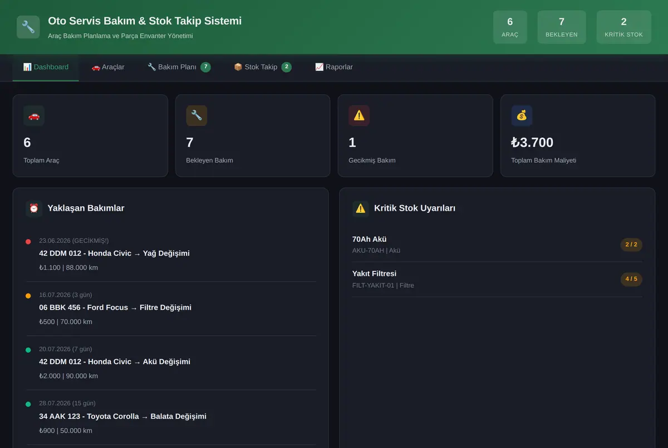Click the ₺900 | 50.000 km detail
The height and width of the screenshot is (448, 668).
click(66, 431)
